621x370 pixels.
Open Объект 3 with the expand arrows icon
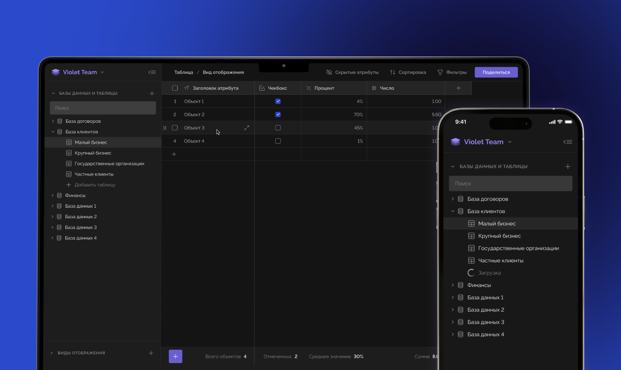[247, 128]
